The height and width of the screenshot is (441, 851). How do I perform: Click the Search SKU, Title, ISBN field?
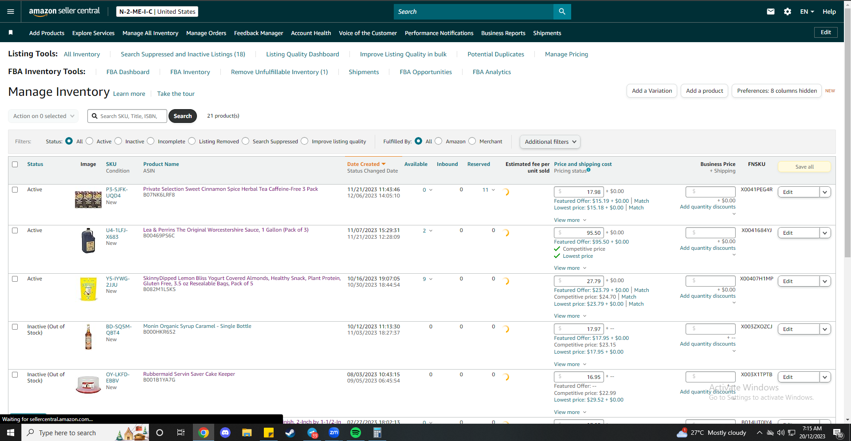pos(127,116)
